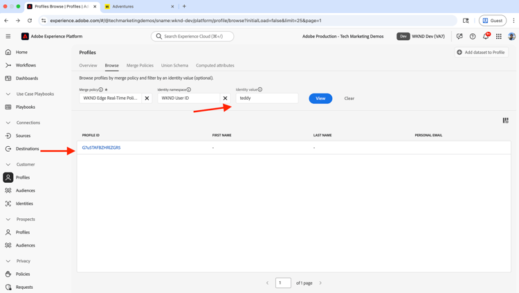This screenshot has height=293, width=519.
Task: Reload the browser page
Action: tap(30, 21)
